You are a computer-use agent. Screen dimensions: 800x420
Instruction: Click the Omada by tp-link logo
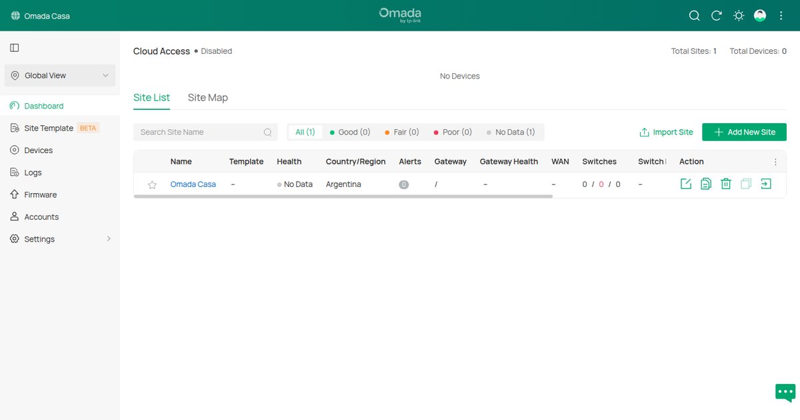pos(400,15)
